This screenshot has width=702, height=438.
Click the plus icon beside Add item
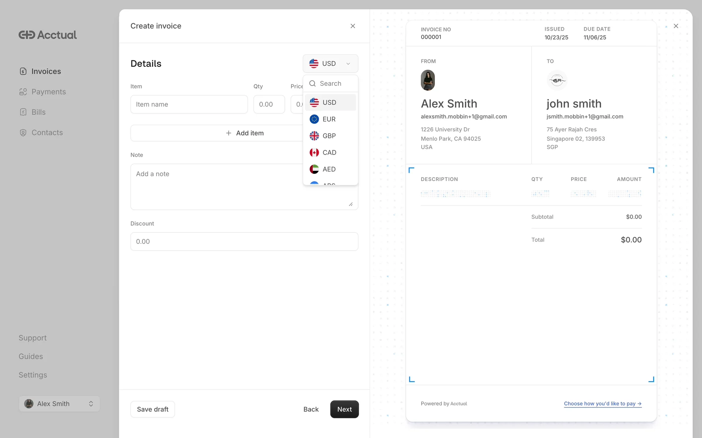pos(229,133)
